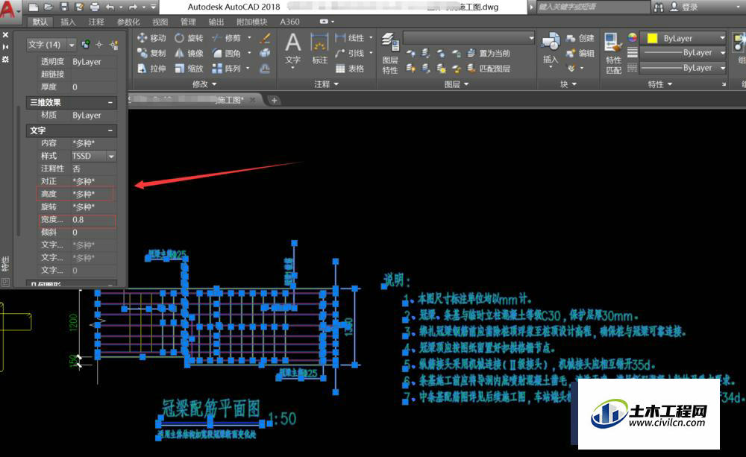Click 编辑 block editor button
The width and height of the screenshot is (746, 457).
580,53
